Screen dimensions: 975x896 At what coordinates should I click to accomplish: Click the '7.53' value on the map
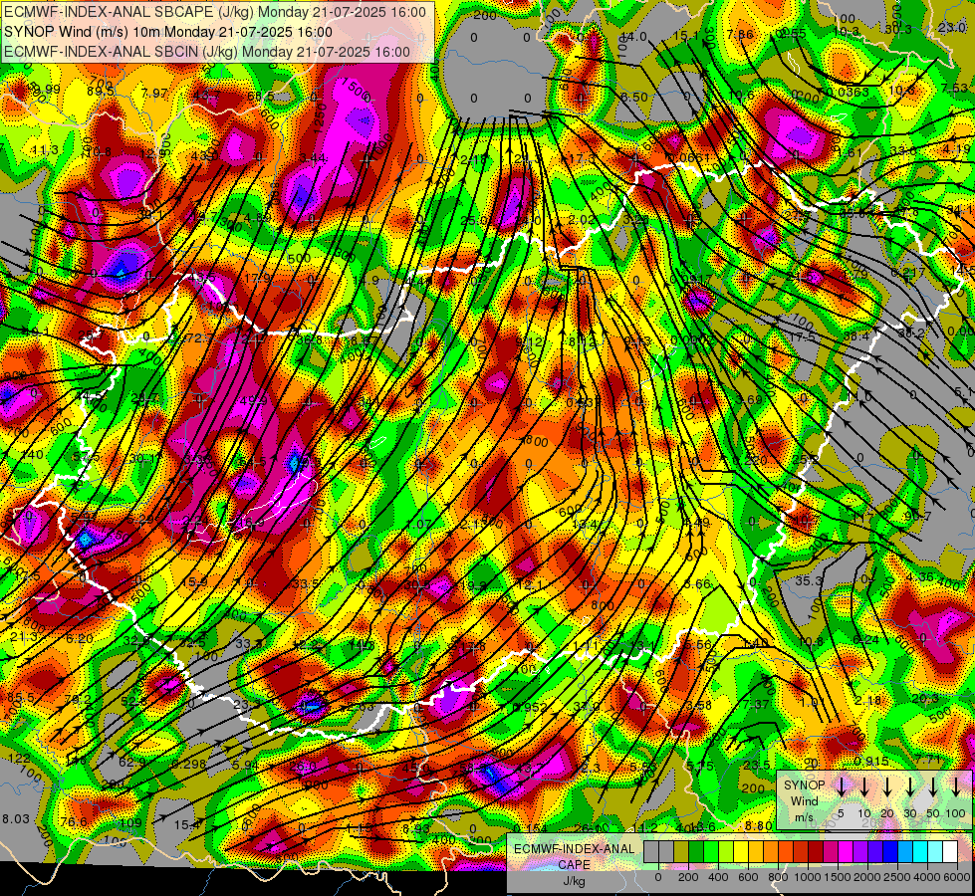(954, 89)
